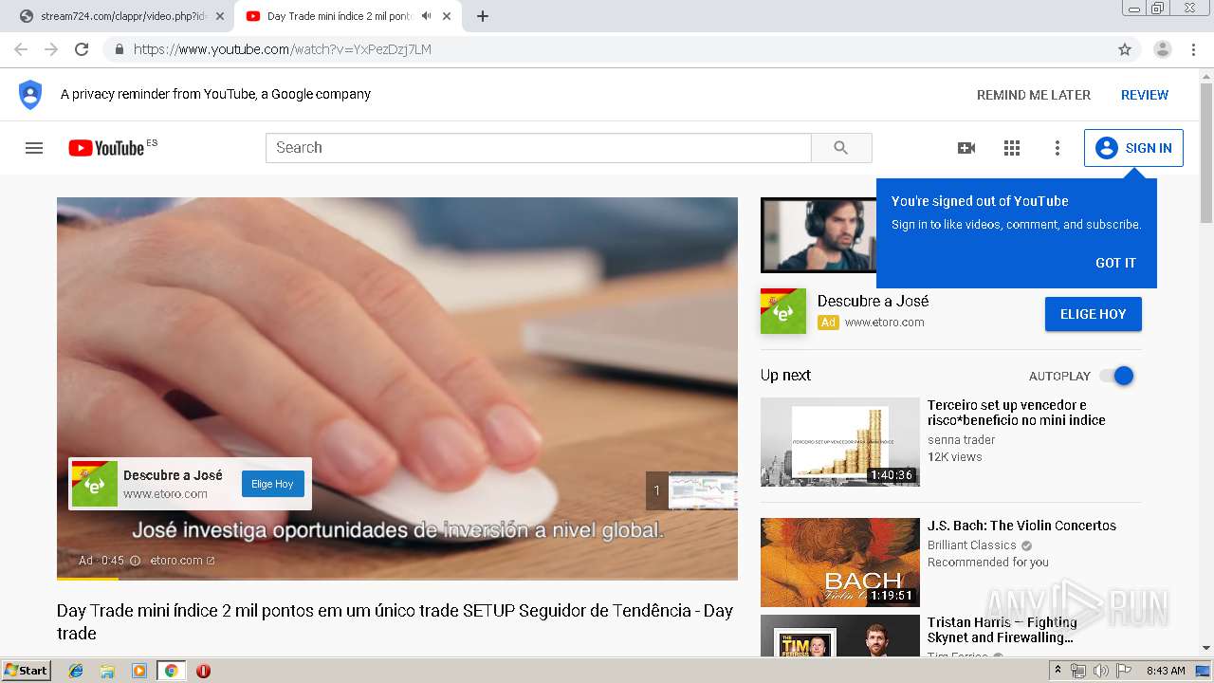This screenshot has width=1214, height=683.
Task: Toggle the Autoplay switch off
Action: click(x=1117, y=376)
